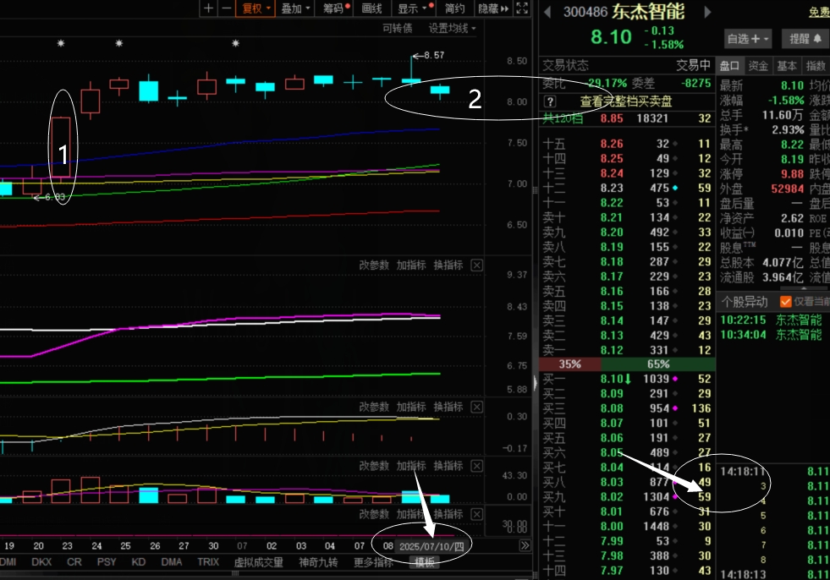Open the 10:34:04 东杰智能 alert entry
Screen dimensions: 830x580
click(772, 335)
